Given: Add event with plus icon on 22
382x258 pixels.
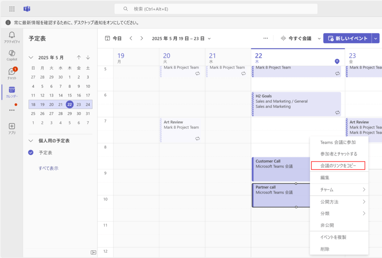Looking at the screenshot, I should coord(337,62).
